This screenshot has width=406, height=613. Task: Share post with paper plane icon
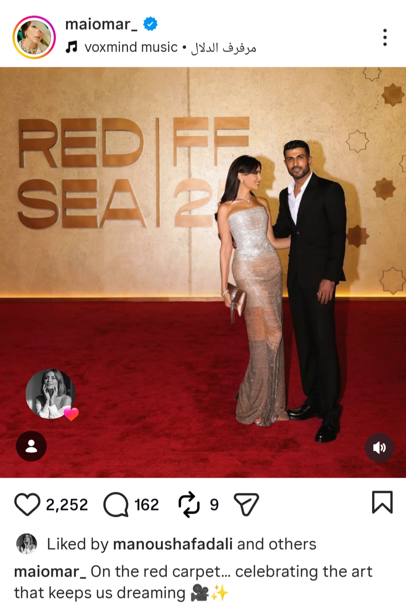pos(246,504)
